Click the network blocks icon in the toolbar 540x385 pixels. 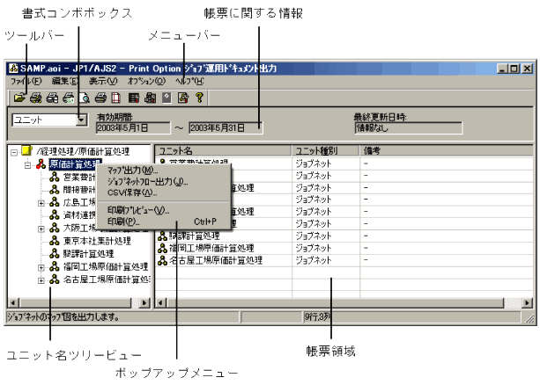point(150,98)
